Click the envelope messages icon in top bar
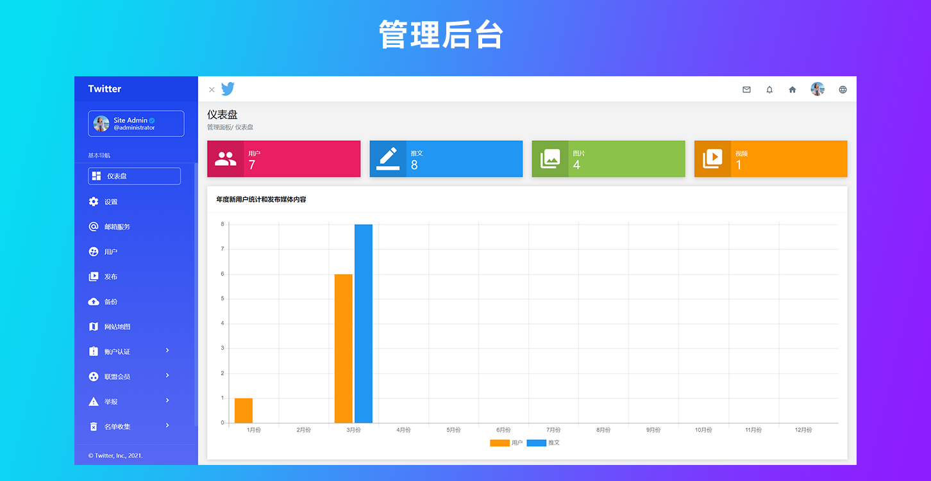 click(x=746, y=90)
